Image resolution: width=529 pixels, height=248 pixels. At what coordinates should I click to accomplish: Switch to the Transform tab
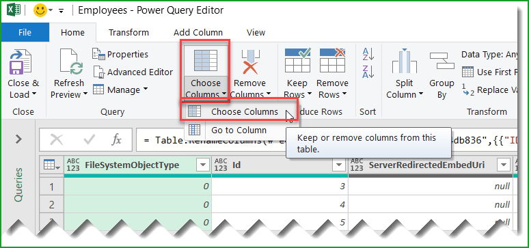click(x=128, y=32)
